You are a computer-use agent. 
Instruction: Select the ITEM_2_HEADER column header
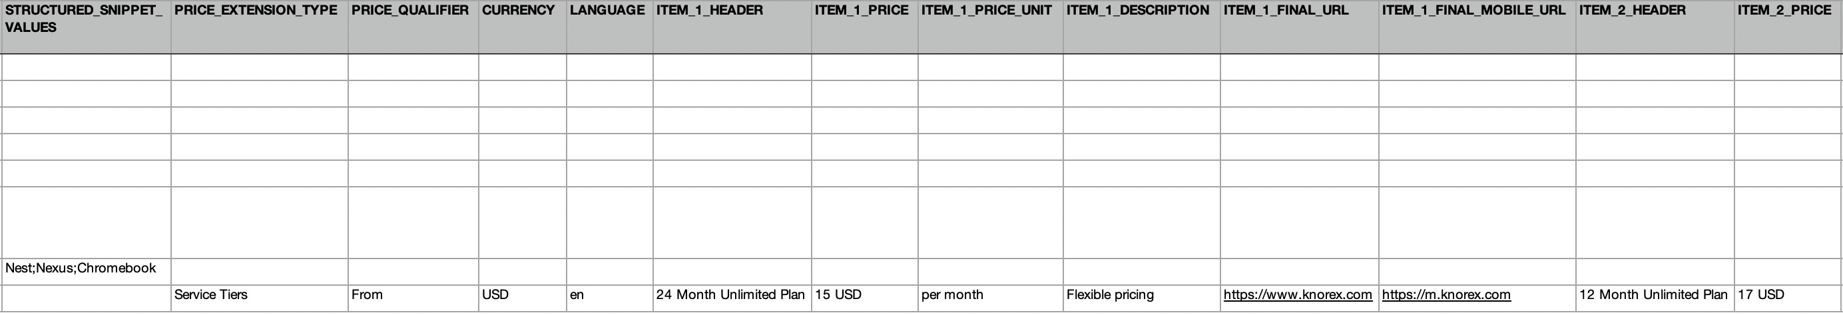(x=1632, y=11)
